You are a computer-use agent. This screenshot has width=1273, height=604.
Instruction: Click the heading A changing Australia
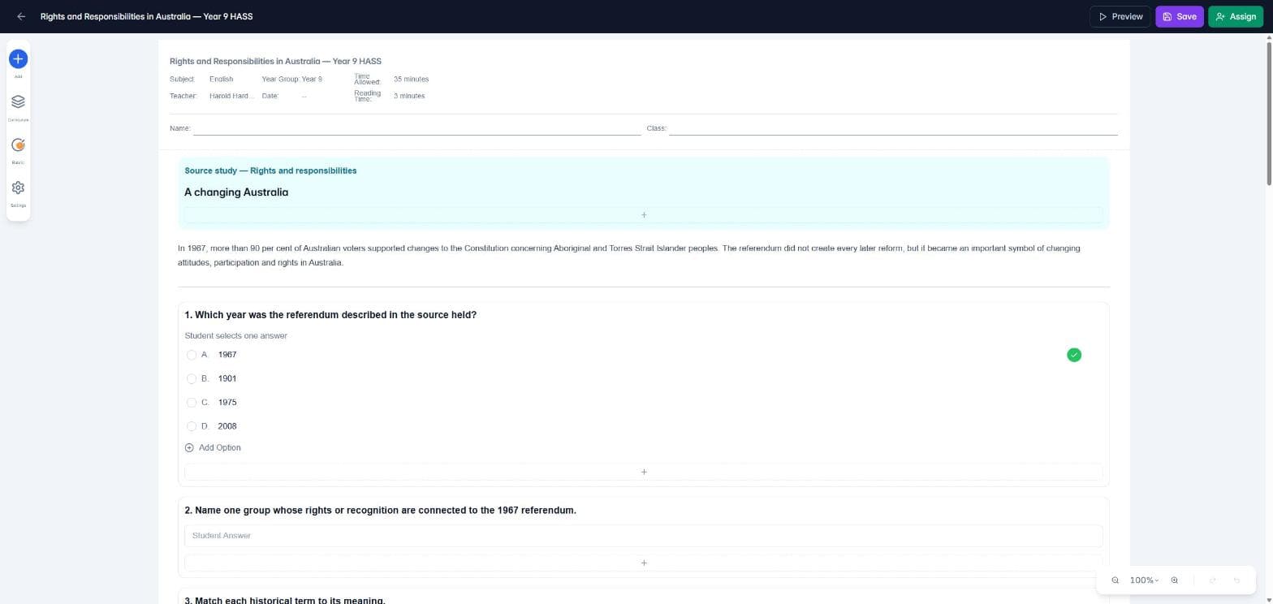pos(236,192)
